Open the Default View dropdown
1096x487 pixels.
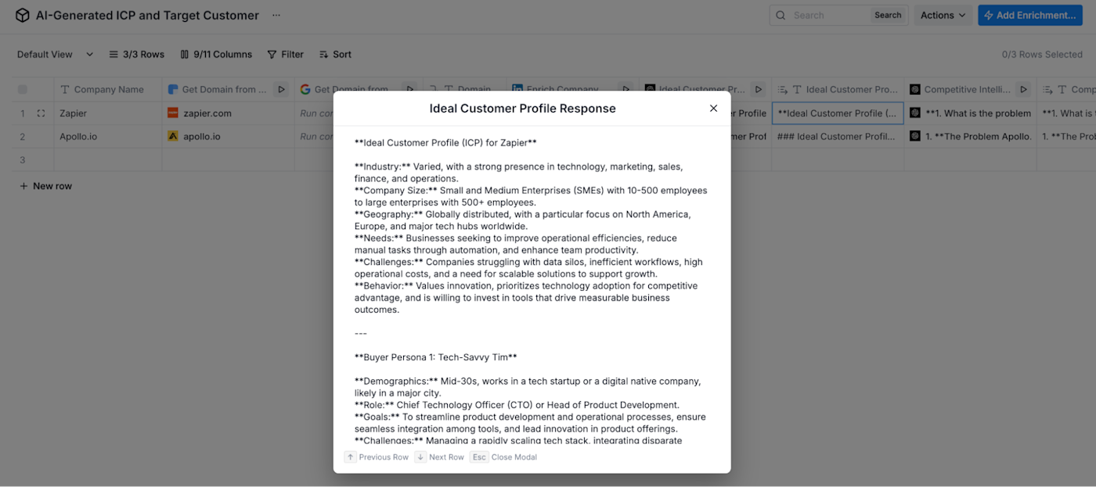click(x=55, y=55)
